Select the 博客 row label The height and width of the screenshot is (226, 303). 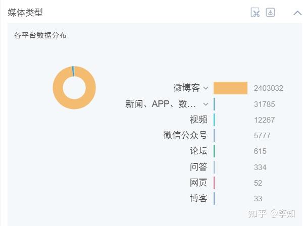coord(198,198)
